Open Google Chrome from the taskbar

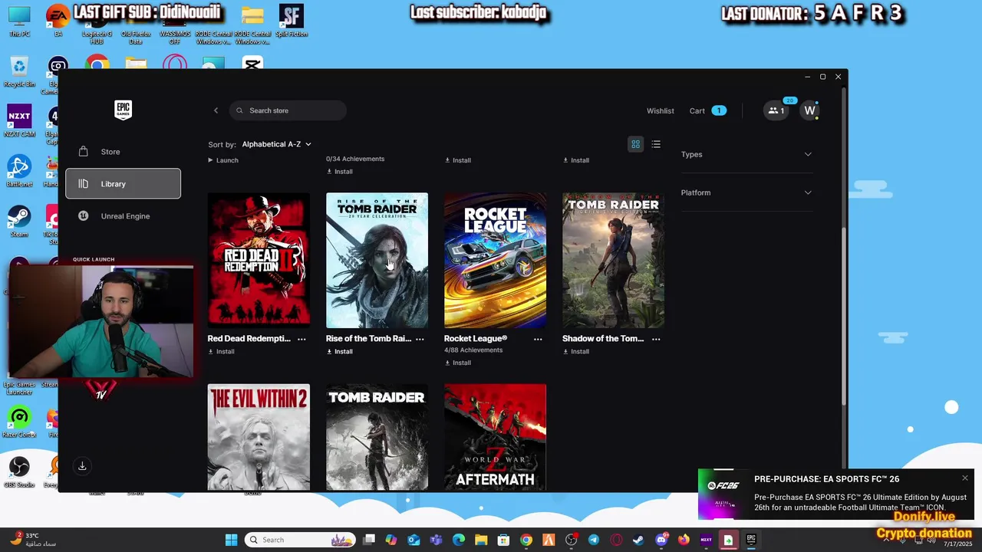tap(526, 540)
